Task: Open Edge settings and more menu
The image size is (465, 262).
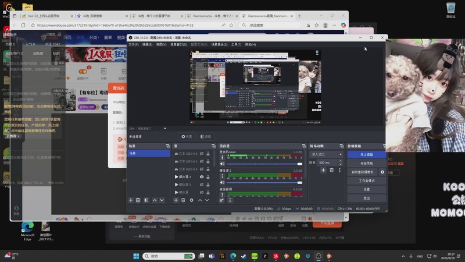Action: tap(334, 25)
